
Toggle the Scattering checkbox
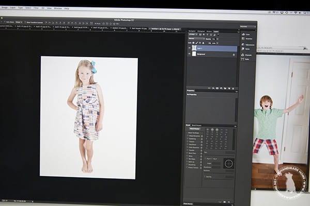[188, 139]
